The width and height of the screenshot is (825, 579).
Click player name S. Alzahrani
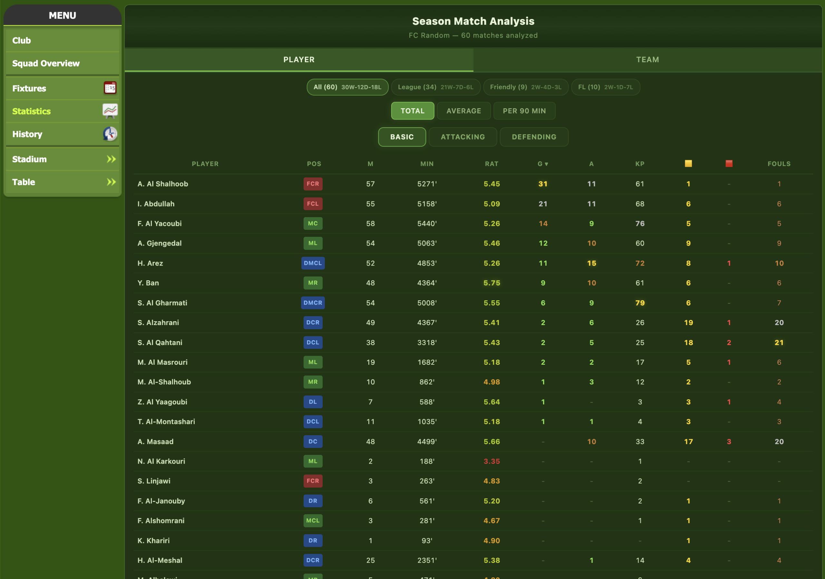point(158,323)
